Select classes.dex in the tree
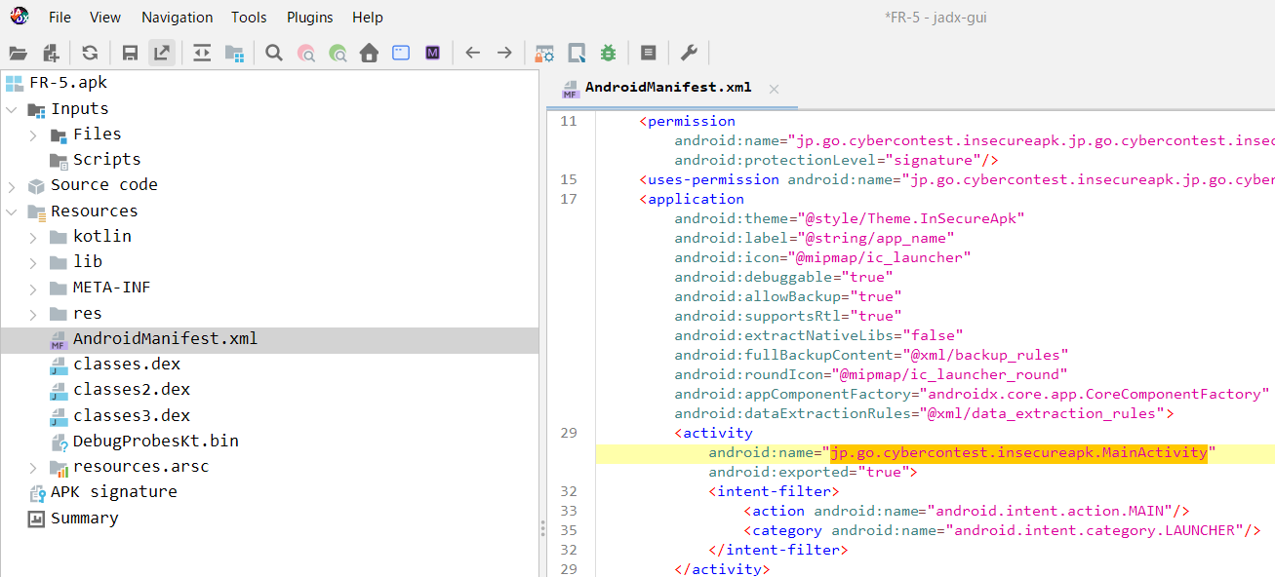 pos(126,365)
